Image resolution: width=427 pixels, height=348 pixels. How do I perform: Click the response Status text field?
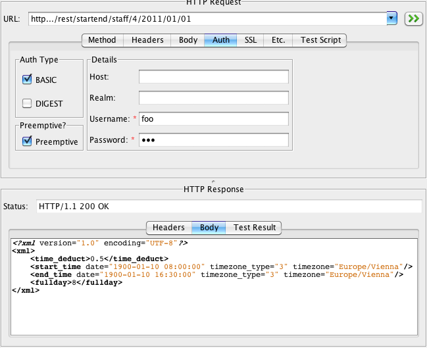point(228,207)
